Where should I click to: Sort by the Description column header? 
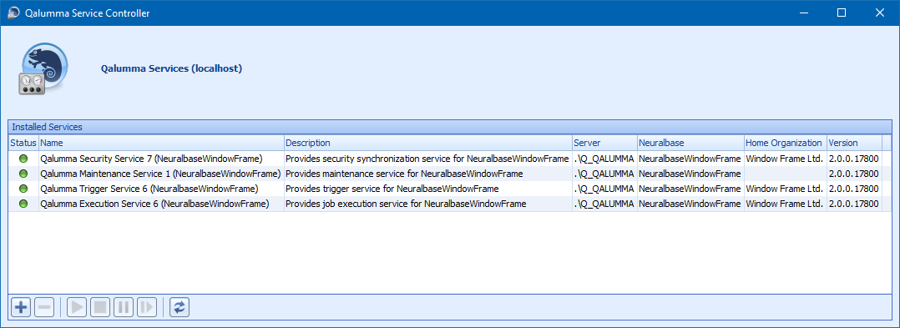(x=428, y=143)
